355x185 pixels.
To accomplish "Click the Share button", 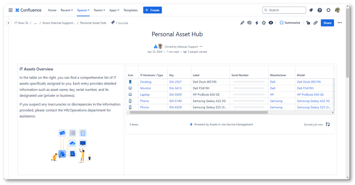I will click(327, 23).
